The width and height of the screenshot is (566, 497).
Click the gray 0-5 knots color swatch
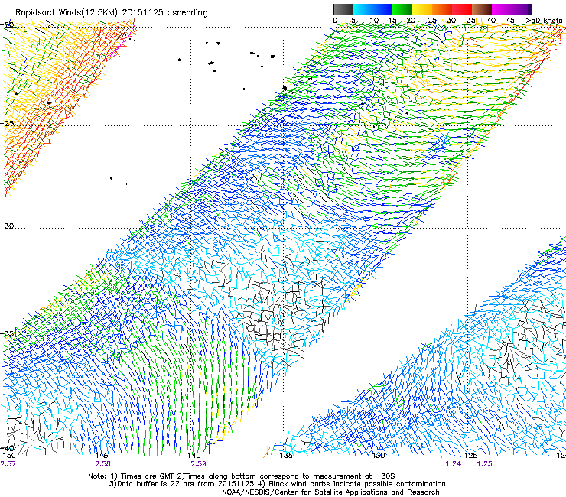click(x=343, y=9)
